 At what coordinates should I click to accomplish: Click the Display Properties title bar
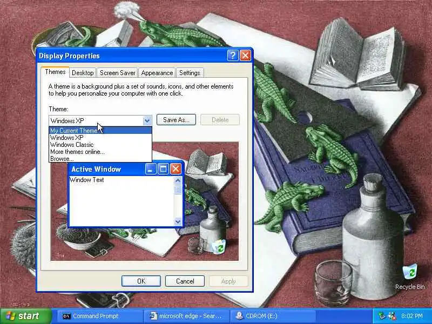click(132, 56)
